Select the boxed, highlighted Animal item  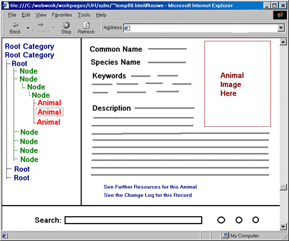click(x=50, y=112)
